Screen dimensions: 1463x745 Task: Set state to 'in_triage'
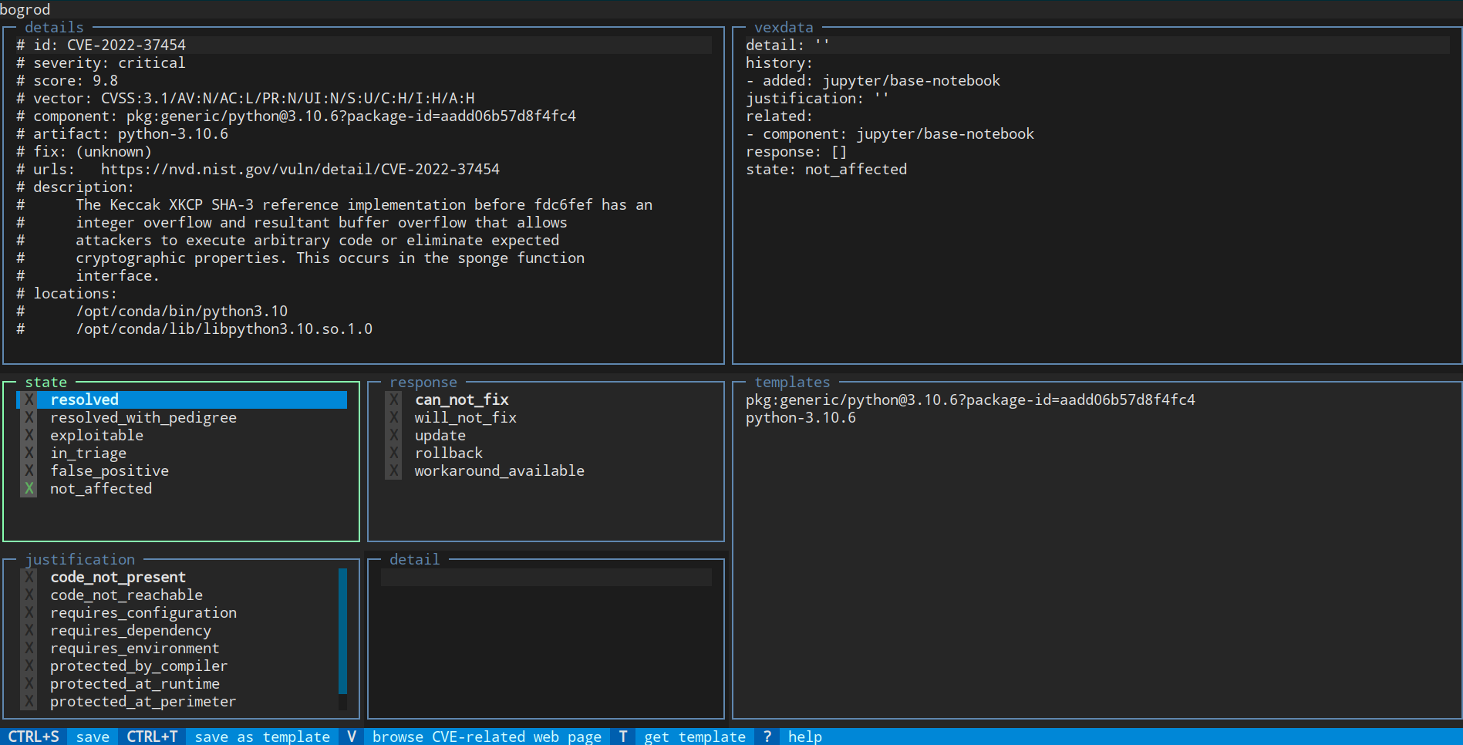pos(88,453)
